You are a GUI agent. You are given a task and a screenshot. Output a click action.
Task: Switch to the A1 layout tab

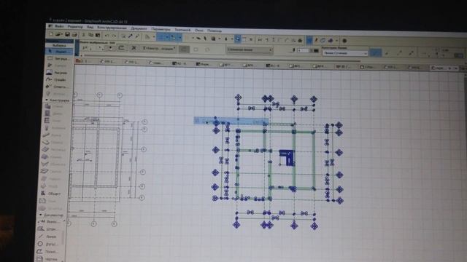273,65
